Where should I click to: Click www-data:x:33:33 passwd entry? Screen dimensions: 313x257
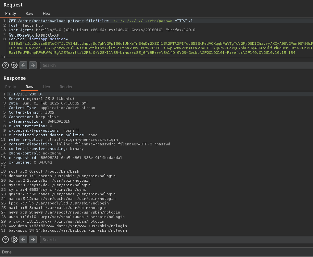(68, 226)
